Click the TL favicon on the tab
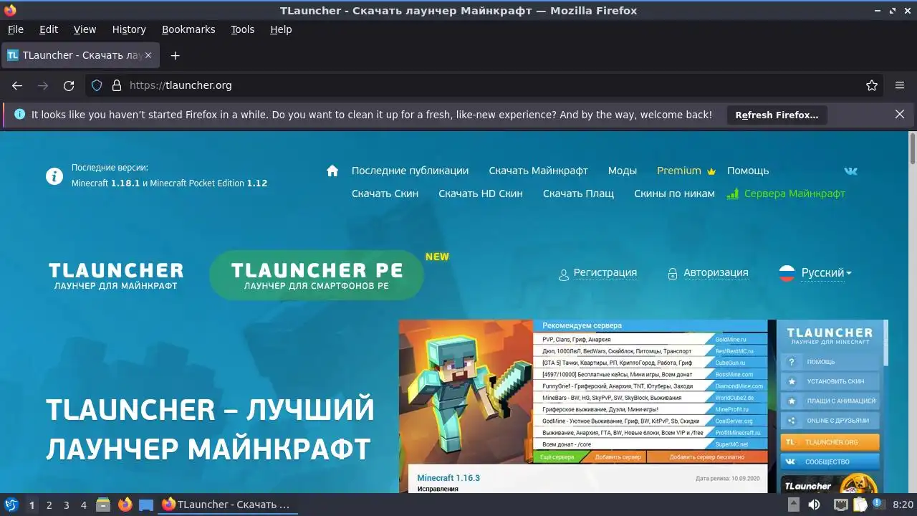This screenshot has height=516, width=917. (13, 55)
